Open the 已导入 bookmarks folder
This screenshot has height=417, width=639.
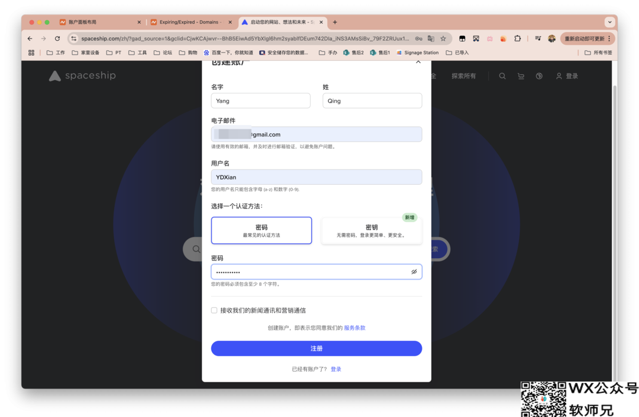(457, 53)
